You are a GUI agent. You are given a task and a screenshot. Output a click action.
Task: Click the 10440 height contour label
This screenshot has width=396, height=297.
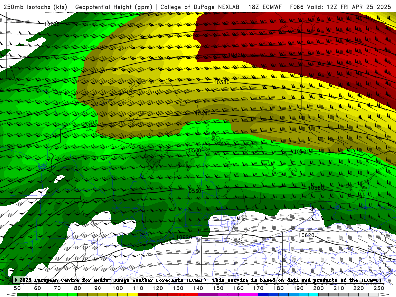pyautogui.click(x=202, y=114)
